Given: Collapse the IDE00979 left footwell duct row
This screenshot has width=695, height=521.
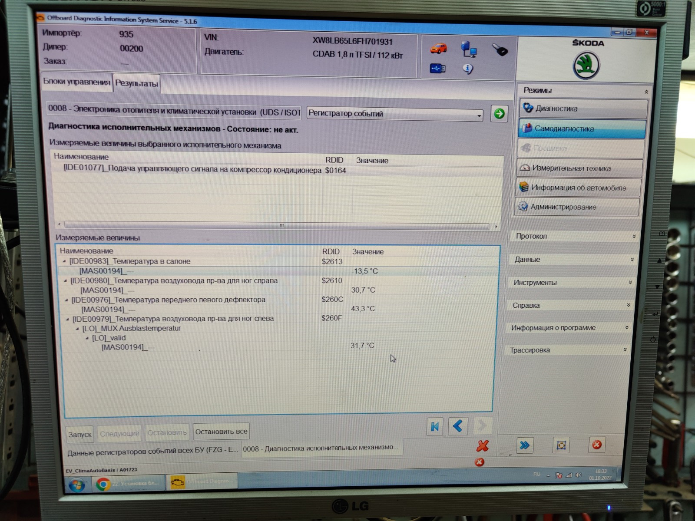Looking at the screenshot, I should coord(68,319).
